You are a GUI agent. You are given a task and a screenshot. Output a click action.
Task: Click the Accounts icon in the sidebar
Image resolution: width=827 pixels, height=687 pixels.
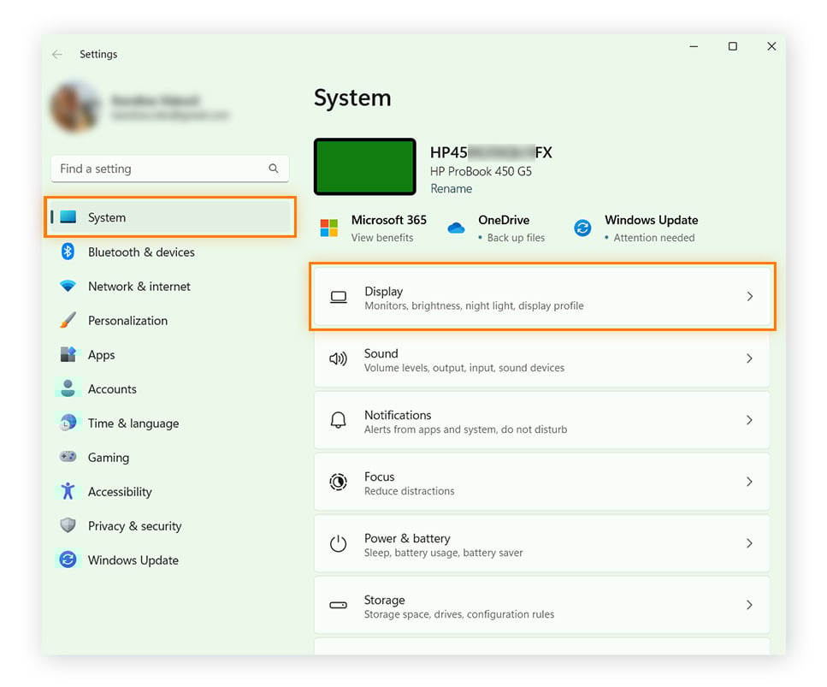coord(68,388)
